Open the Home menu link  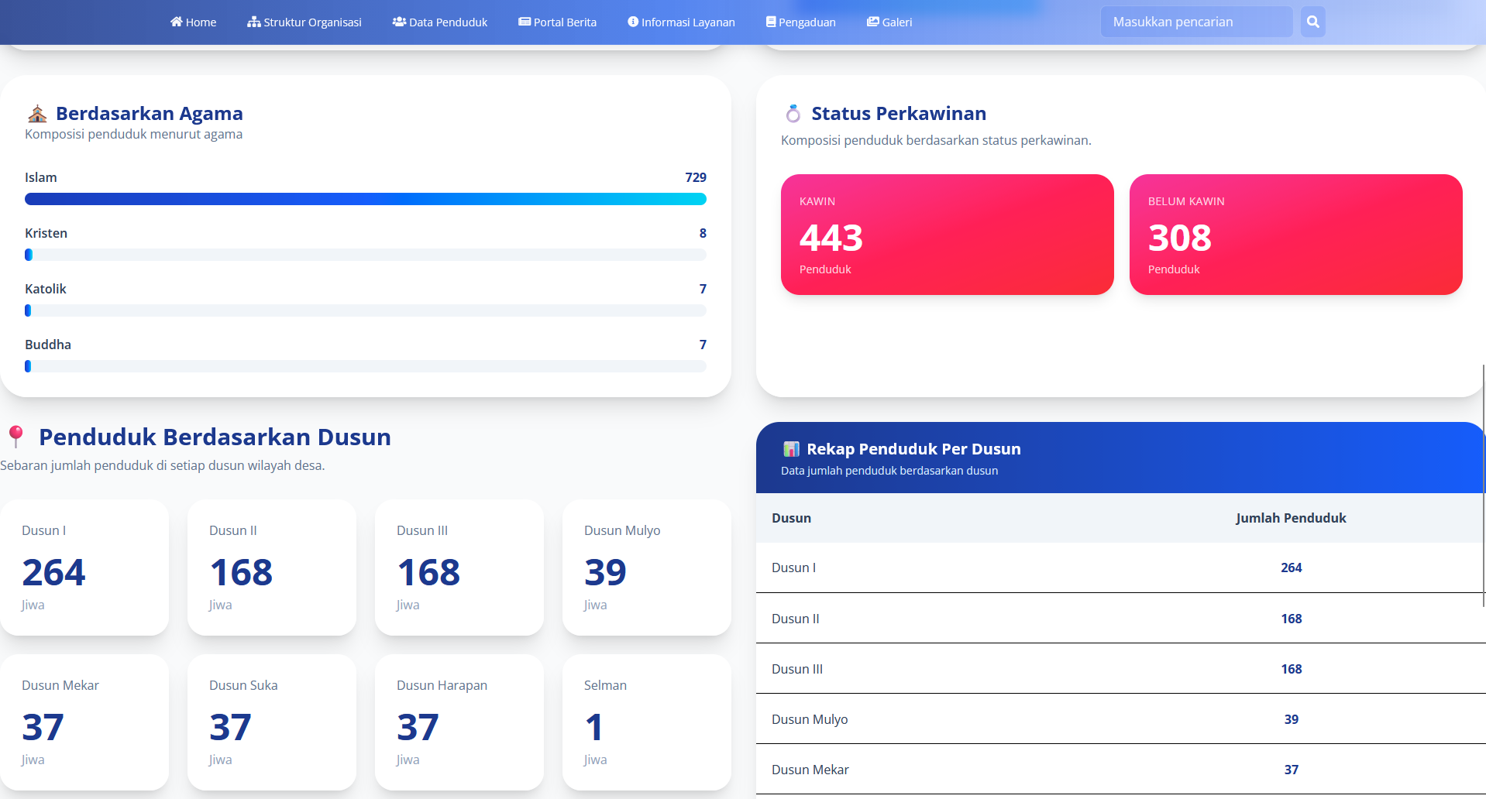coord(194,22)
